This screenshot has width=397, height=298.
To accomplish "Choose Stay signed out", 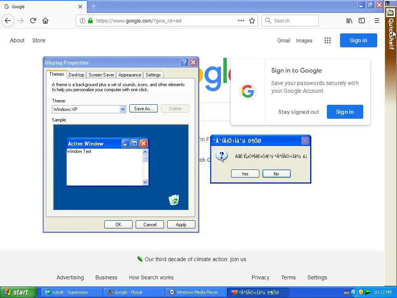I will [x=299, y=112].
